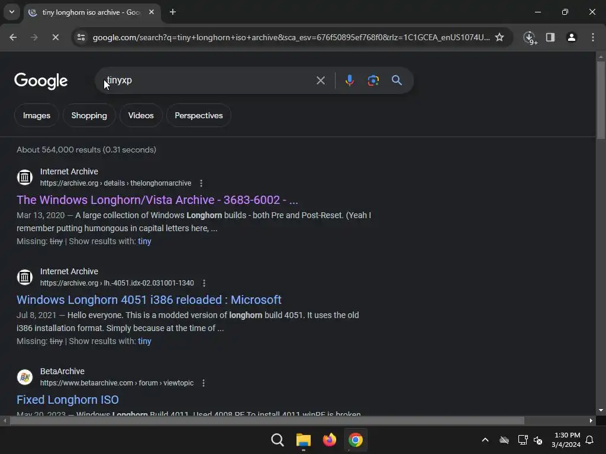The image size is (606, 454).
Task: Click the vertical scrollbar thumb
Action: 601,99
